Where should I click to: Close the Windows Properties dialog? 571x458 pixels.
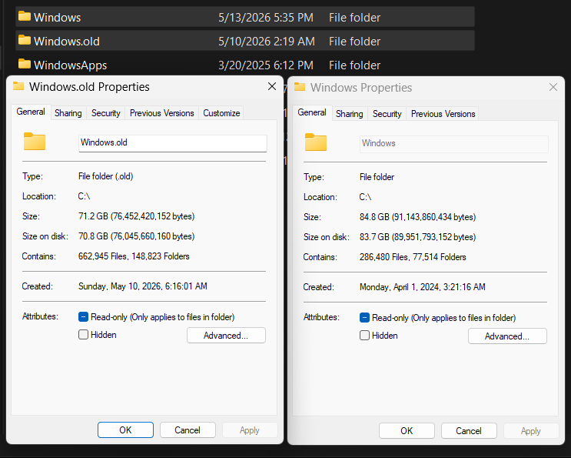click(x=553, y=87)
